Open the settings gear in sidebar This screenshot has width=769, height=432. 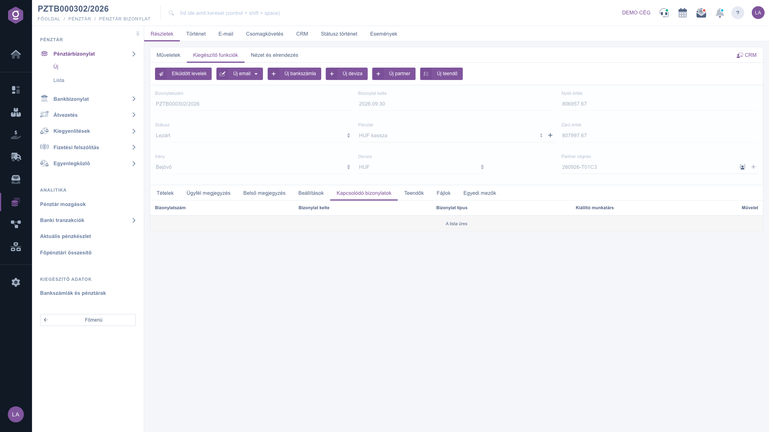16,282
